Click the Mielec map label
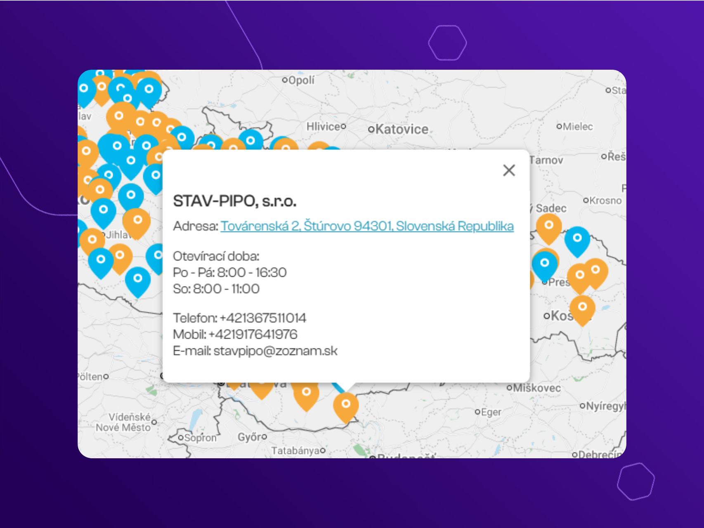This screenshot has width=704, height=528. click(x=578, y=127)
